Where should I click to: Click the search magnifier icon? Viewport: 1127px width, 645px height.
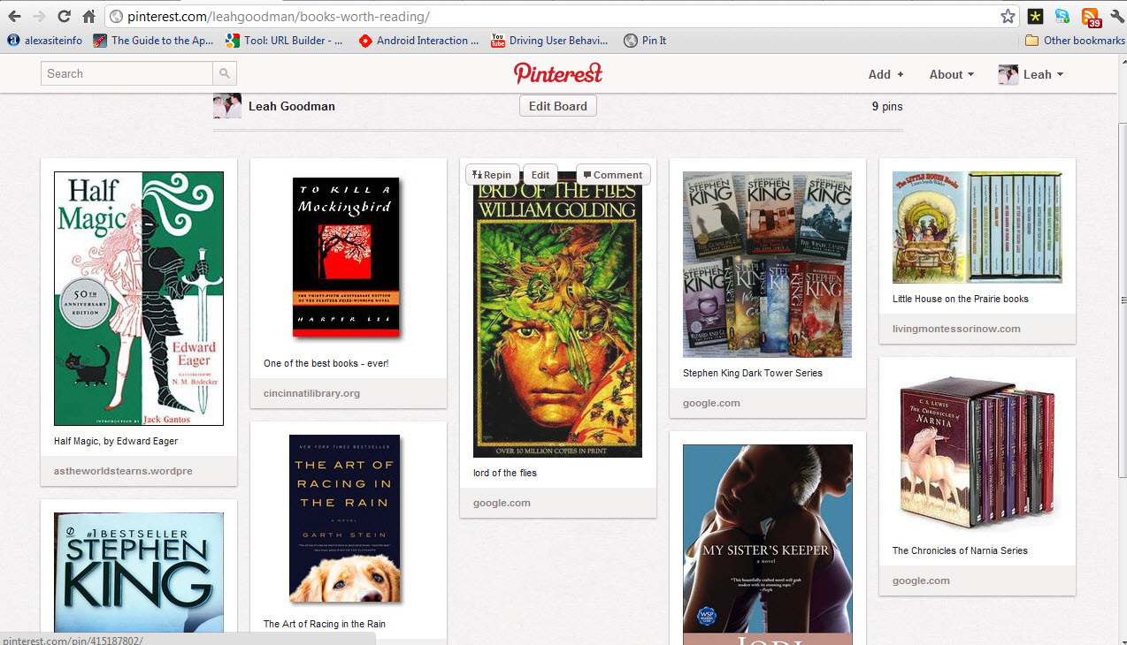click(x=225, y=74)
